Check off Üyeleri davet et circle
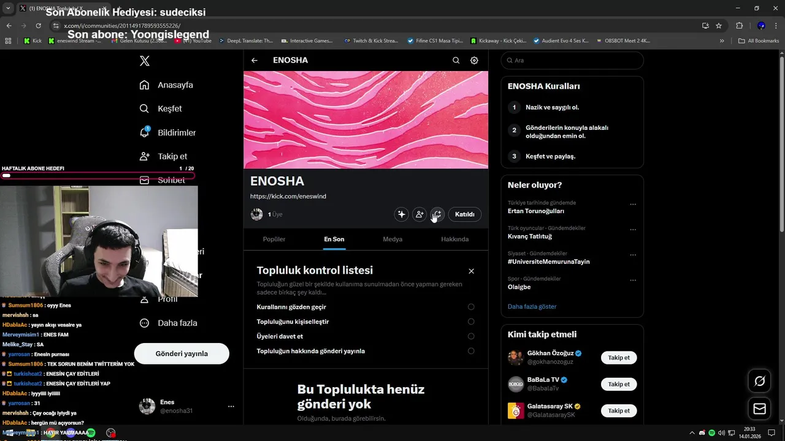The image size is (785, 441). coord(471,336)
